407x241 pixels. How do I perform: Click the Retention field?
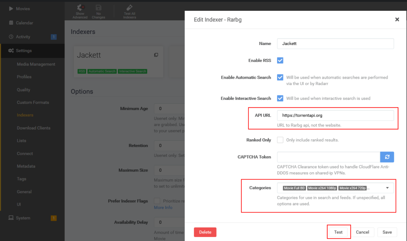(x=169, y=146)
